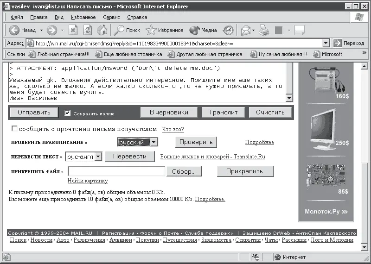Click the Перевести button

coord(130,157)
